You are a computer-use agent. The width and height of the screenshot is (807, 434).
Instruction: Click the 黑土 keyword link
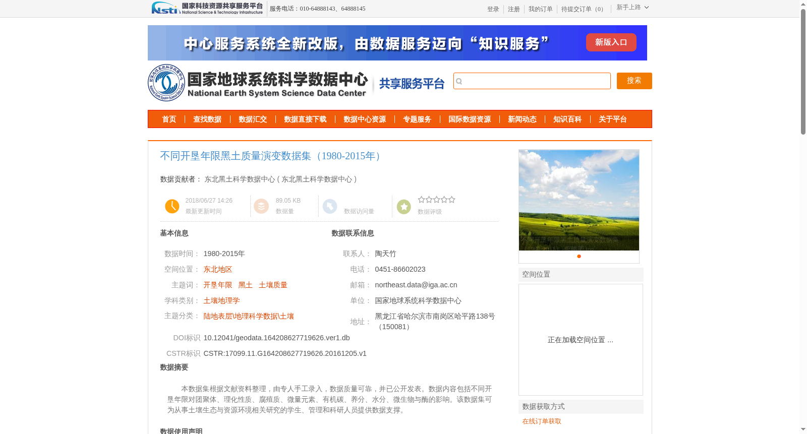[246, 285]
